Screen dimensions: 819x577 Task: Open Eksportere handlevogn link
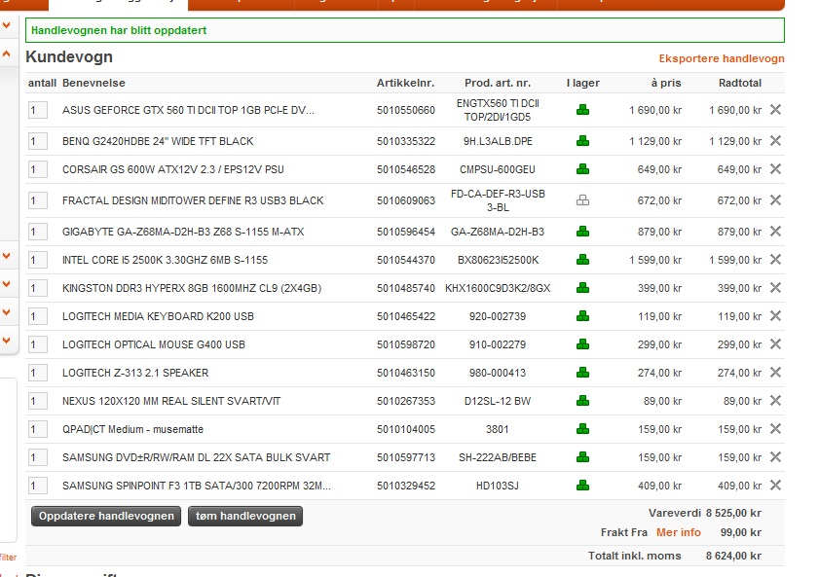[x=722, y=58]
